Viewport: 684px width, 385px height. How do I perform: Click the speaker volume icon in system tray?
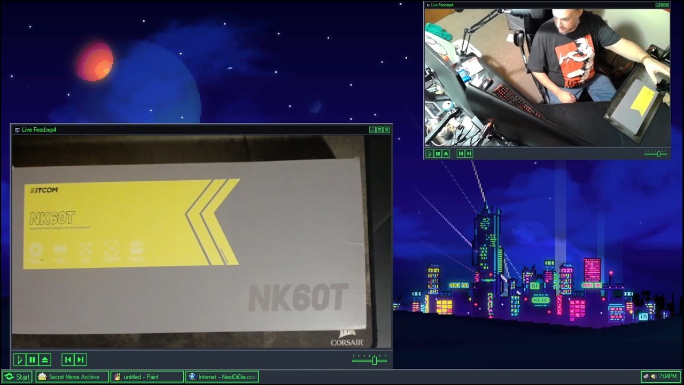point(653,376)
